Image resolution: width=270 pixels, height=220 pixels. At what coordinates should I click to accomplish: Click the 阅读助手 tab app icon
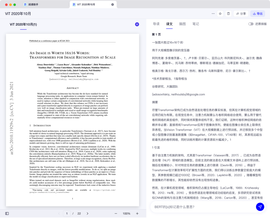25,5
